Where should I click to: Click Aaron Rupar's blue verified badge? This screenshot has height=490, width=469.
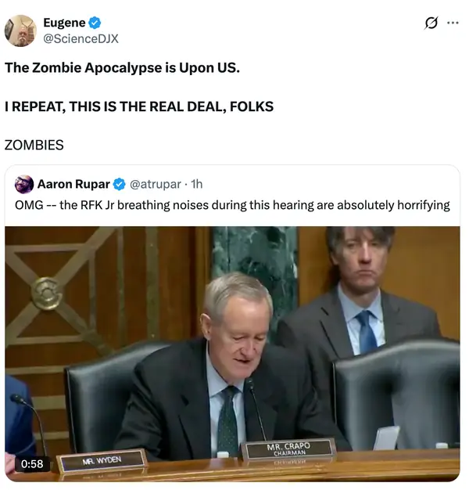point(119,185)
